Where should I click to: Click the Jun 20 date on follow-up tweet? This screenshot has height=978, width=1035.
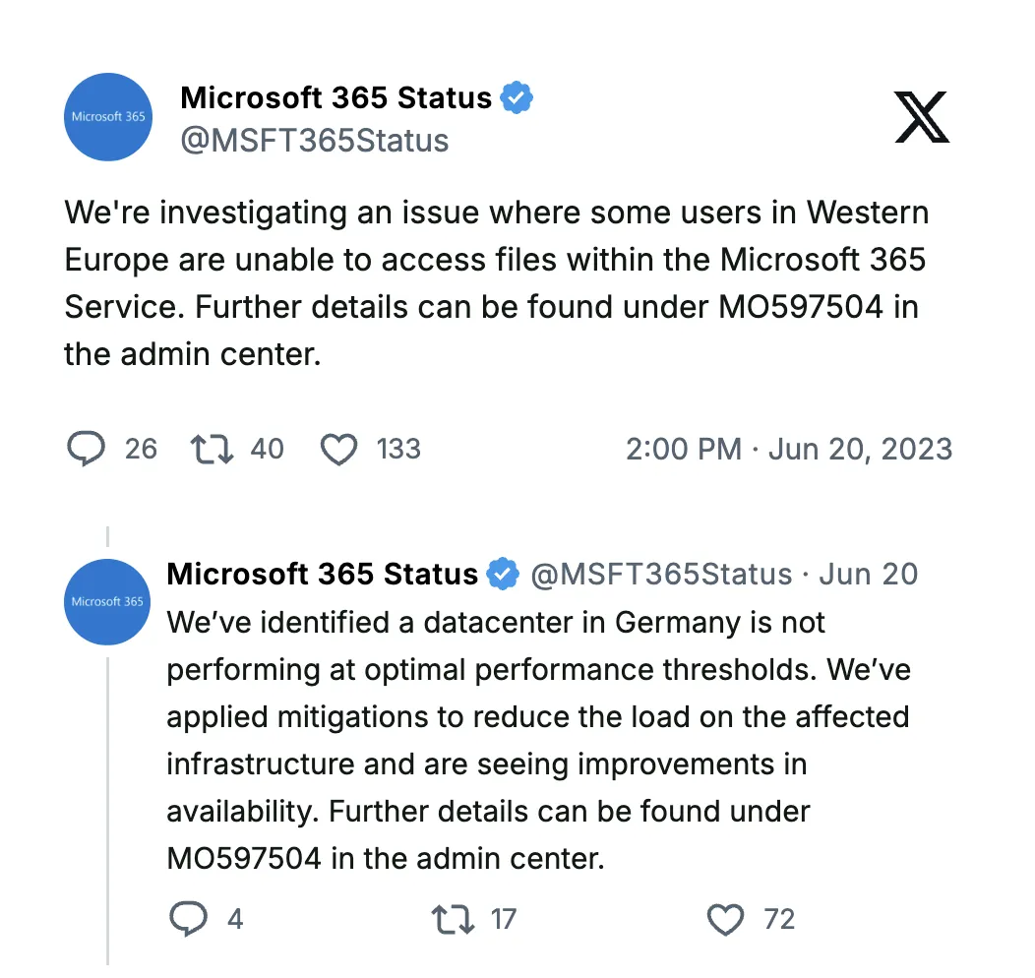(x=869, y=574)
